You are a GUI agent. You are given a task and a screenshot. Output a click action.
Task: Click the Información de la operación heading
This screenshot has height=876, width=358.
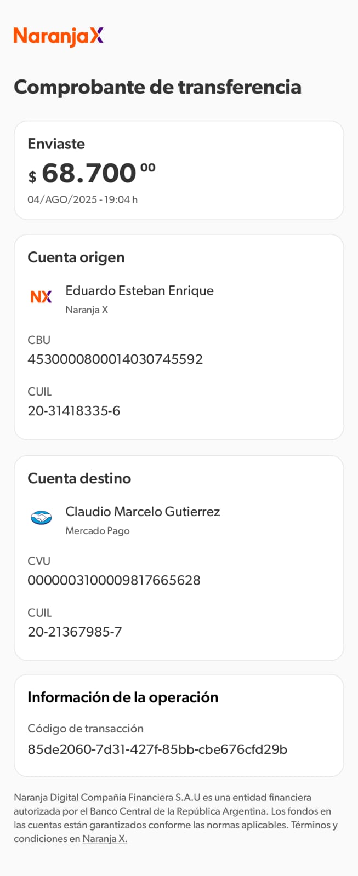123,697
